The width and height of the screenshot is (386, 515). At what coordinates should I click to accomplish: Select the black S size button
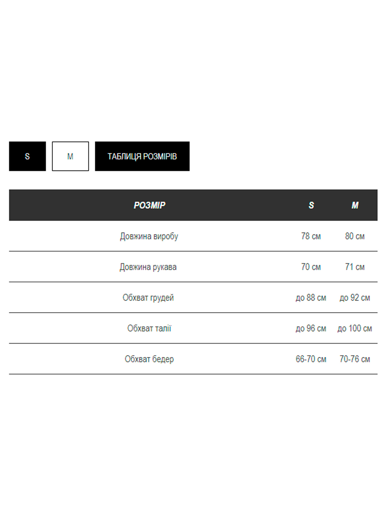[x=27, y=156]
